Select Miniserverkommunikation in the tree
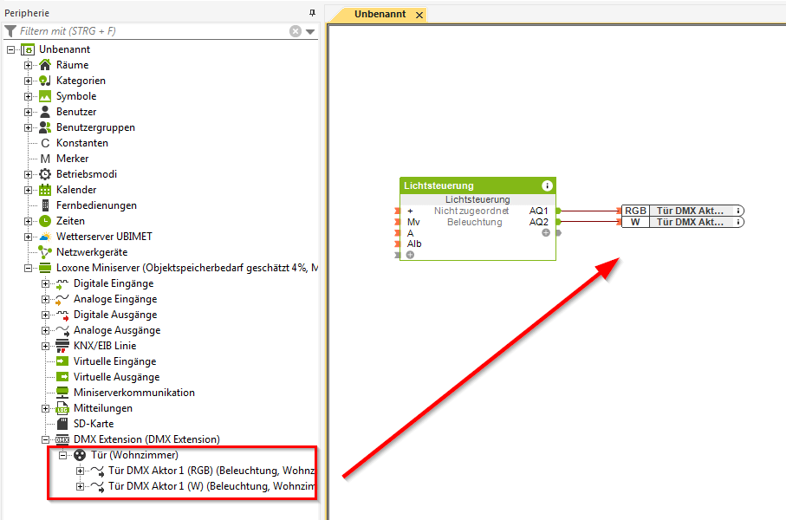 coord(133,393)
